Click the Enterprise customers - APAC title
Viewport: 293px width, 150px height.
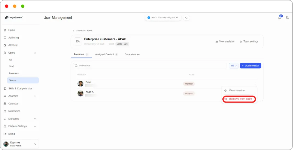[105, 39]
